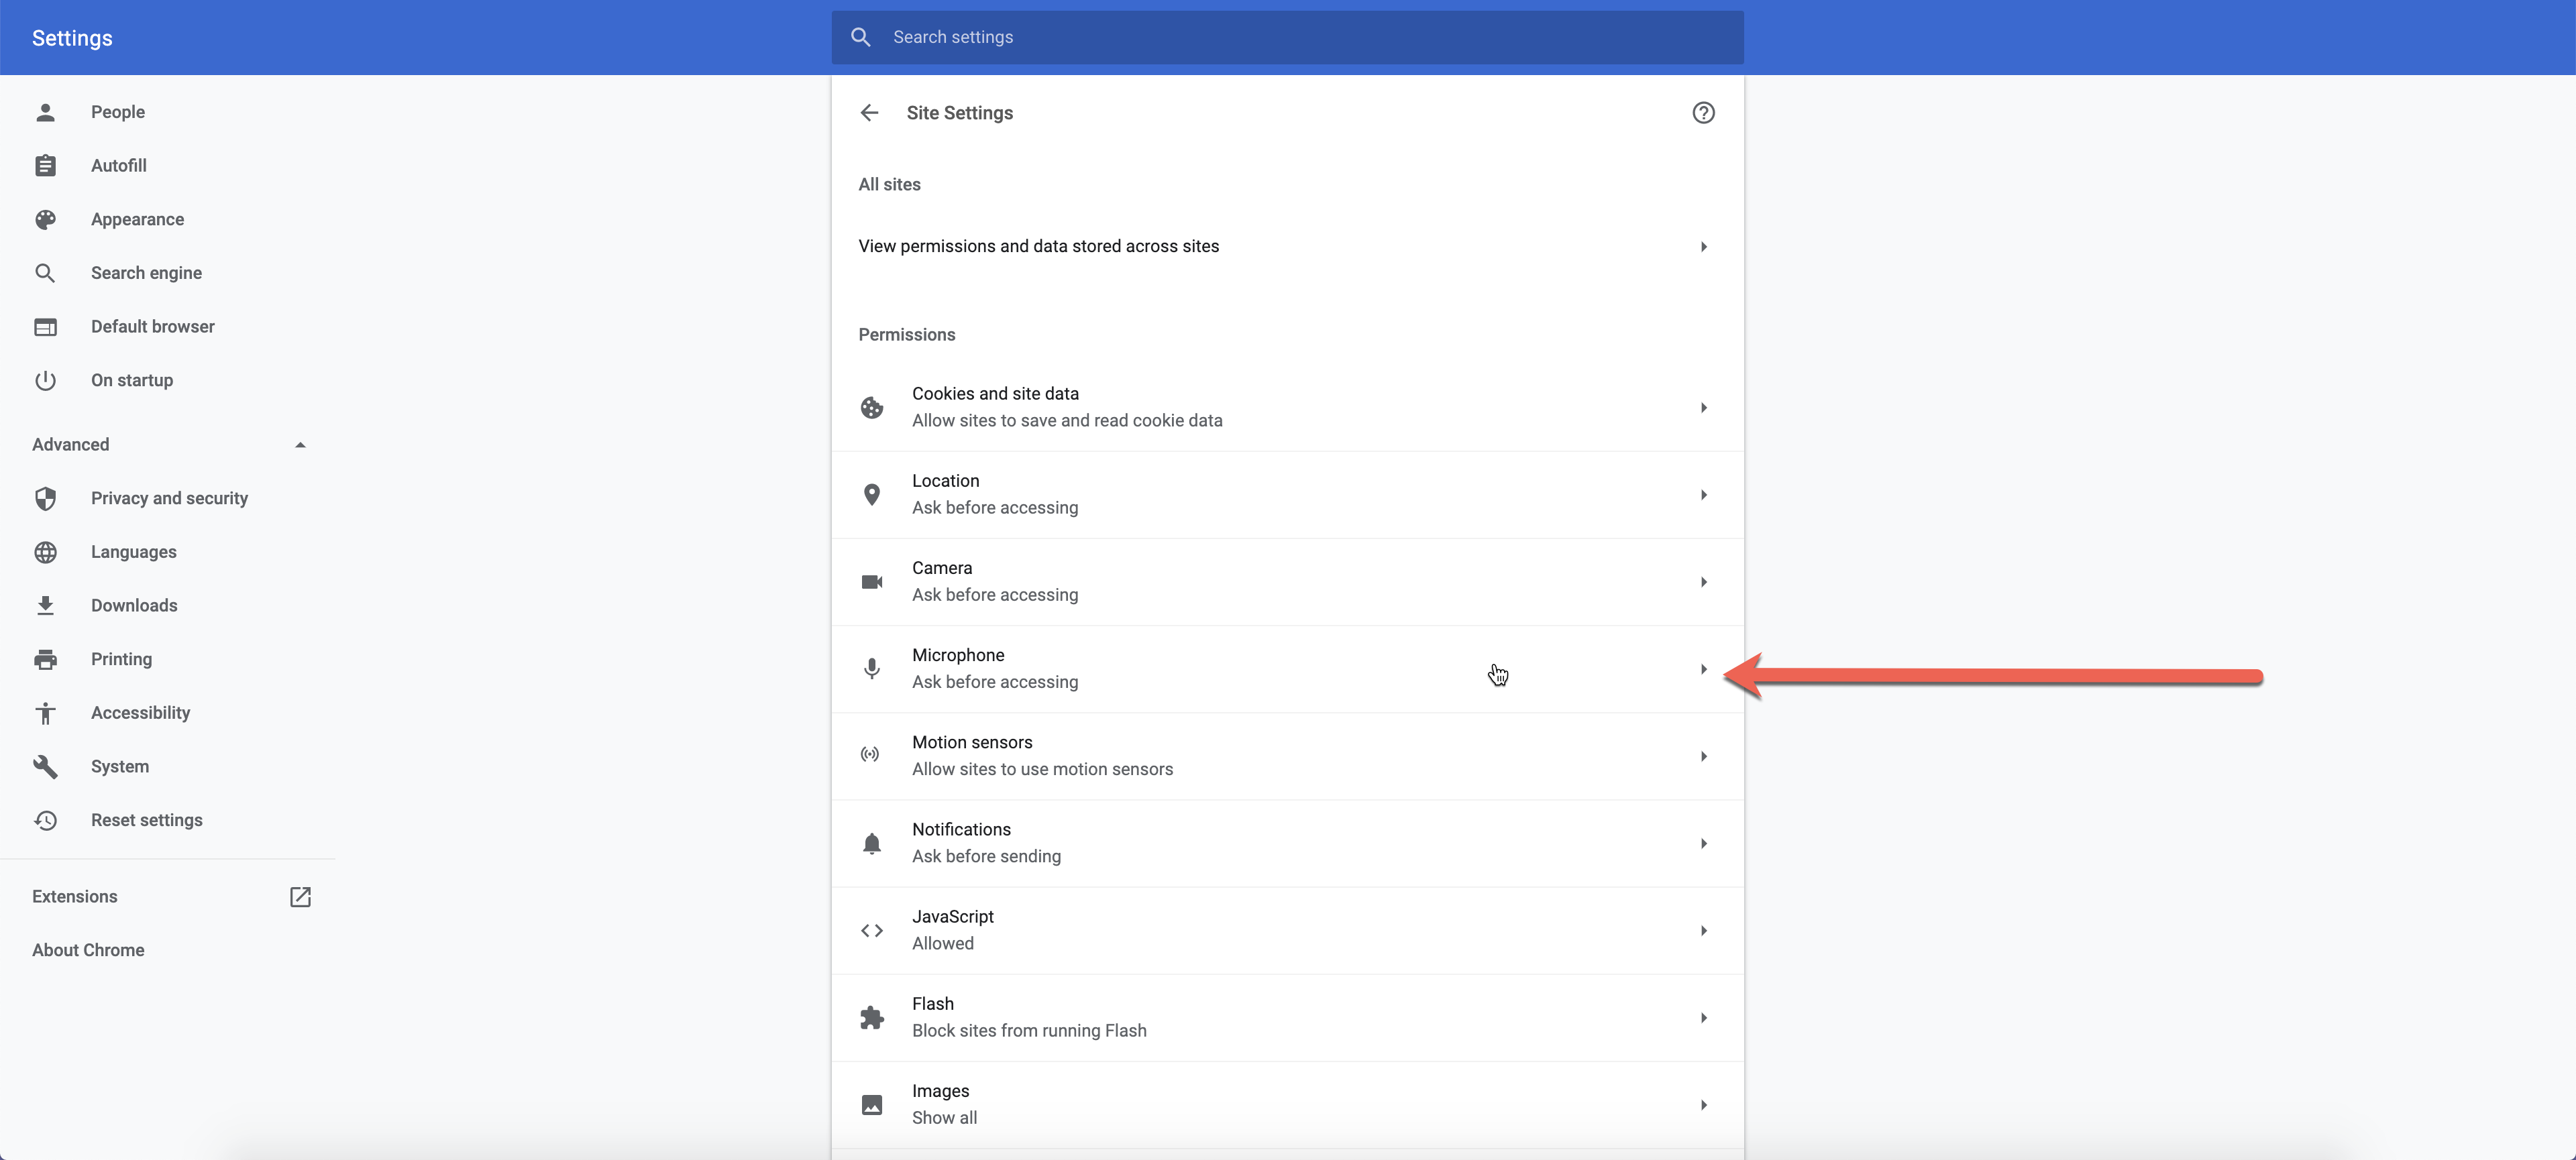This screenshot has width=2576, height=1160.
Task: Click the Location pin icon
Action: tap(872, 495)
